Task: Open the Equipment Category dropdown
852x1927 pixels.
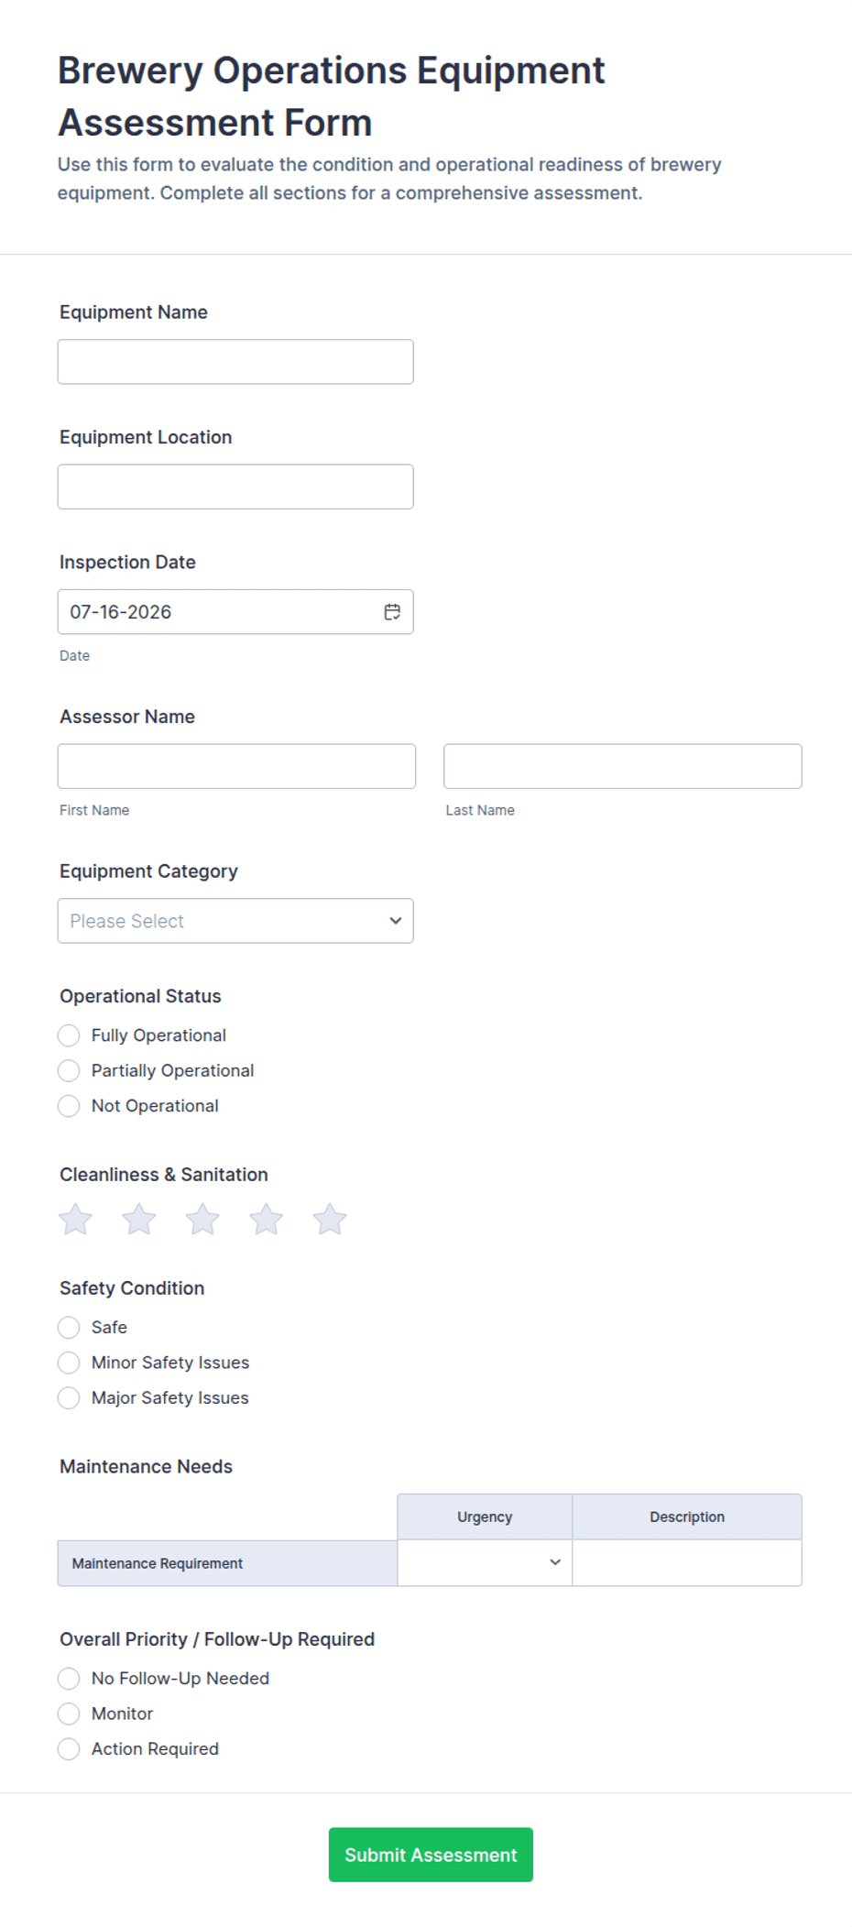Action: click(x=235, y=921)
